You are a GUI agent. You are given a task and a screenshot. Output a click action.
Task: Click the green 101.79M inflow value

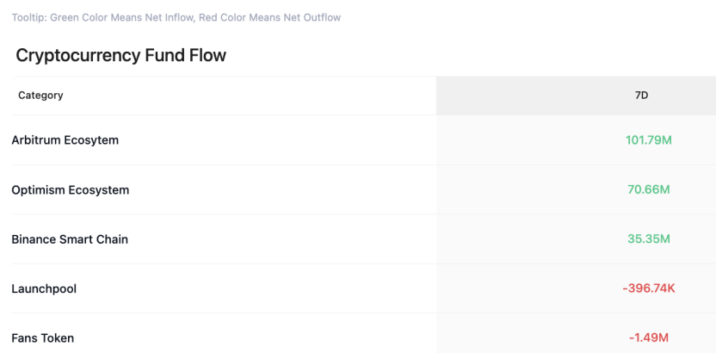pos(648,140)
